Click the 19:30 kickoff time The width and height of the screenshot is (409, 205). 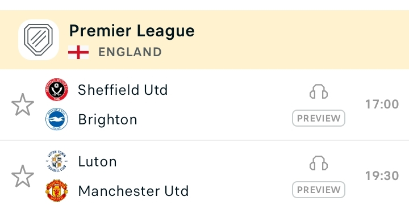coord(382,176)
